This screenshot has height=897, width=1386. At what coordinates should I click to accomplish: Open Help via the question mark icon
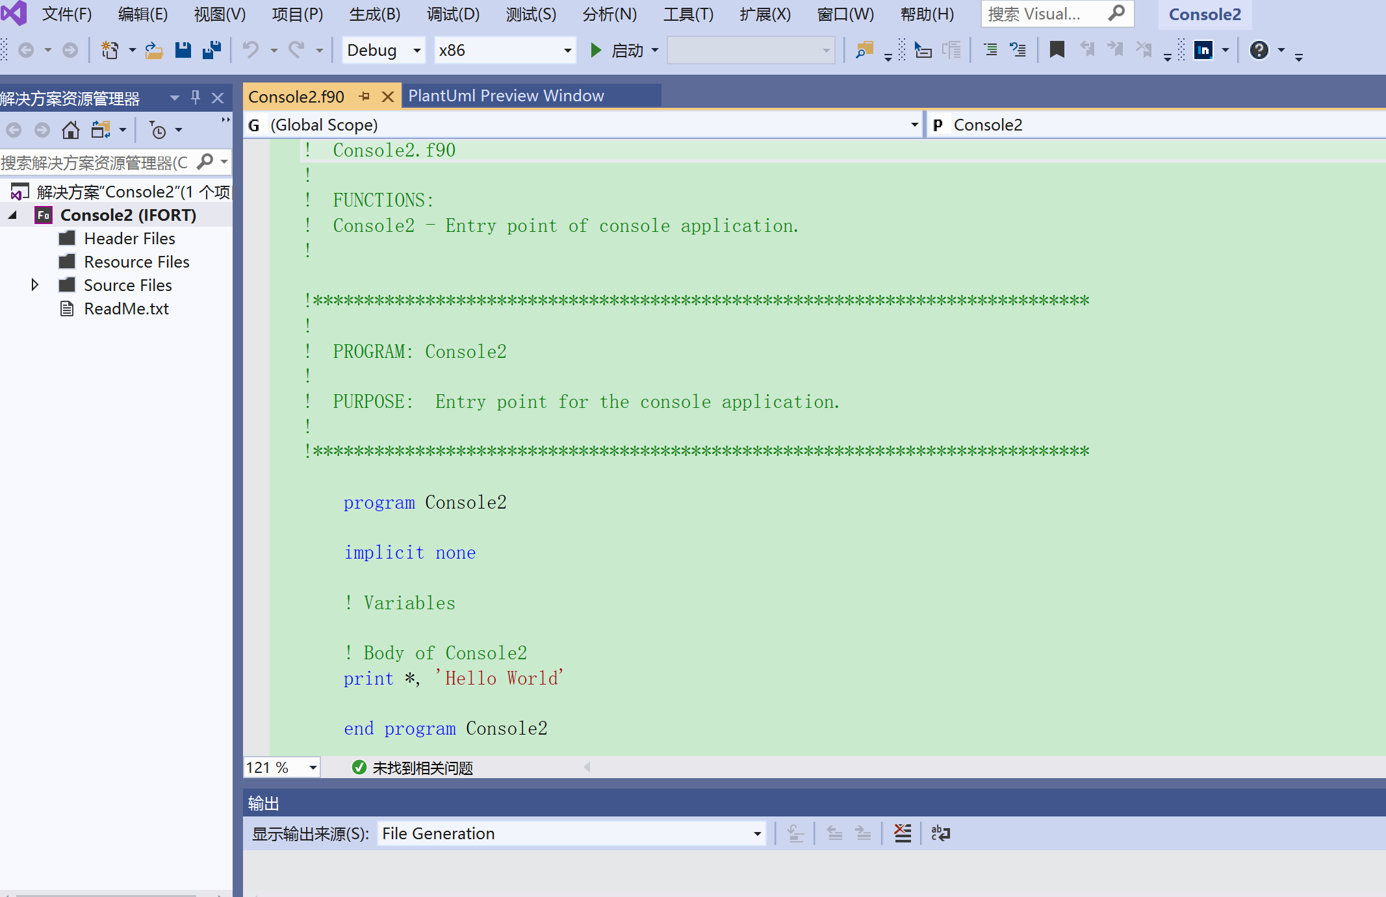point(1259,49)
